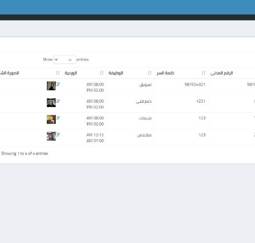Click the كلمة السر column header

click(165, 73)
